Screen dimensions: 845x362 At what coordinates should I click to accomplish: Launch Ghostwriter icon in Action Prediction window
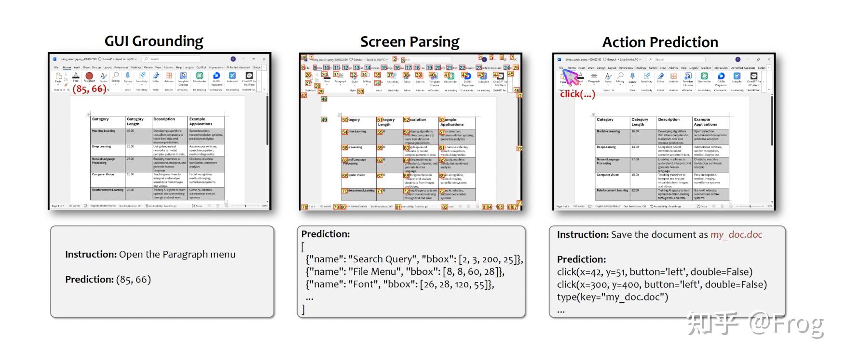pos(704,76)
